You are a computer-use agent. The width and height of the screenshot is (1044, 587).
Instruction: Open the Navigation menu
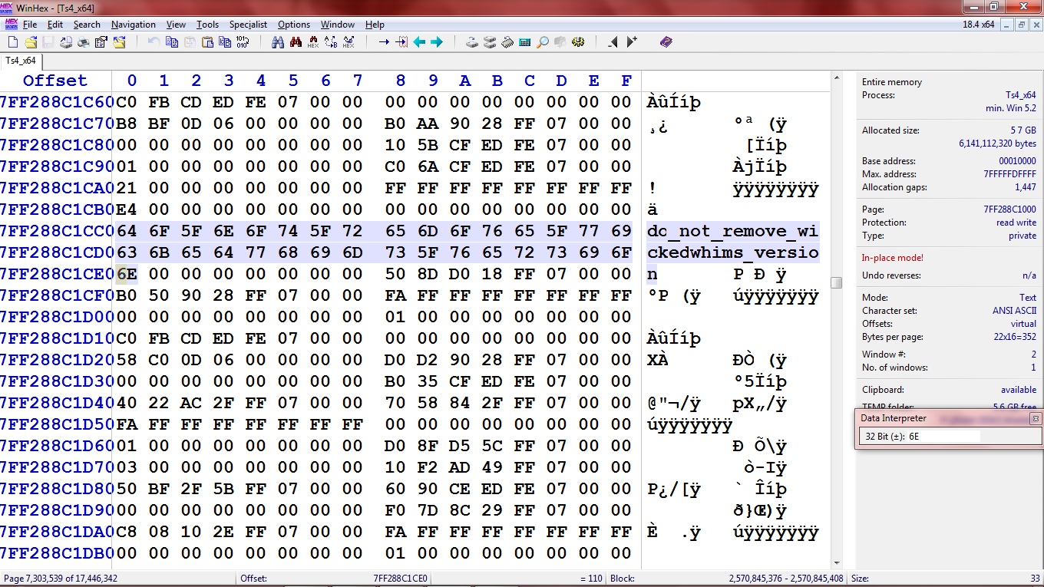134,25
